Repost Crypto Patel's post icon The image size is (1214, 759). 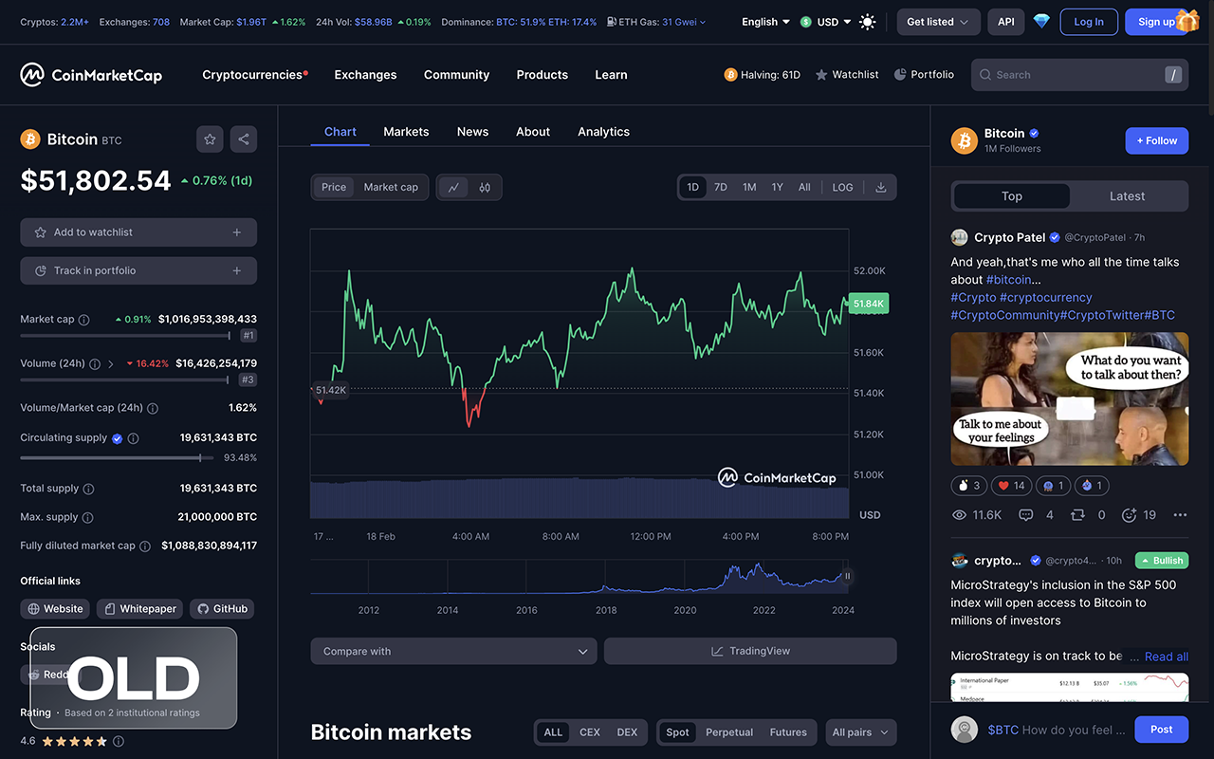click(x=1077, y=515)
